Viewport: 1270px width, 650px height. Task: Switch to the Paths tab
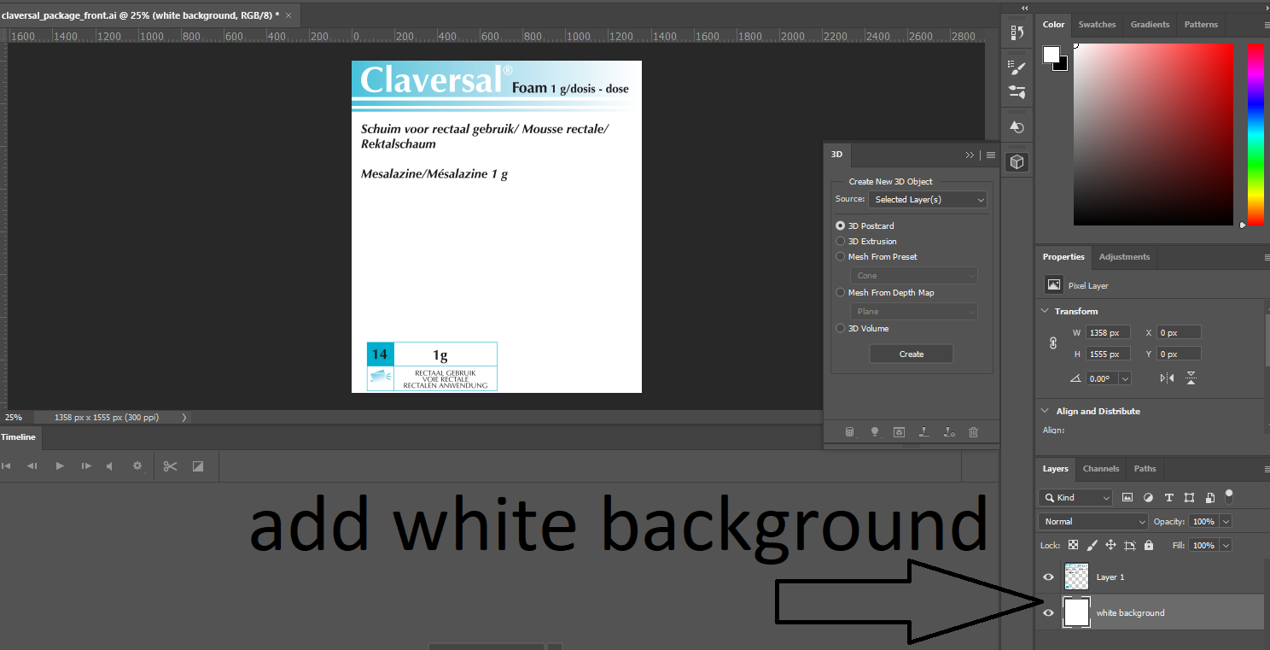click(1145, 468)
